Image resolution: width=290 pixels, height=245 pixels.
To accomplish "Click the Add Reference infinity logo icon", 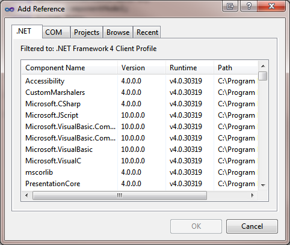I will (10, 9).
